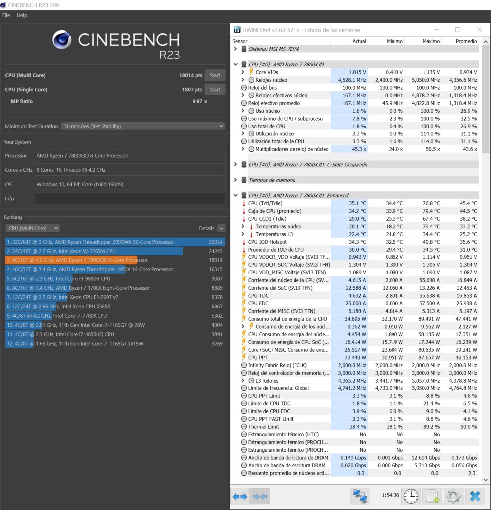The image size is (491, 510).
Task: Click the lightning icon beside Corriente del SoC
Action: click(x=244, y=288)
